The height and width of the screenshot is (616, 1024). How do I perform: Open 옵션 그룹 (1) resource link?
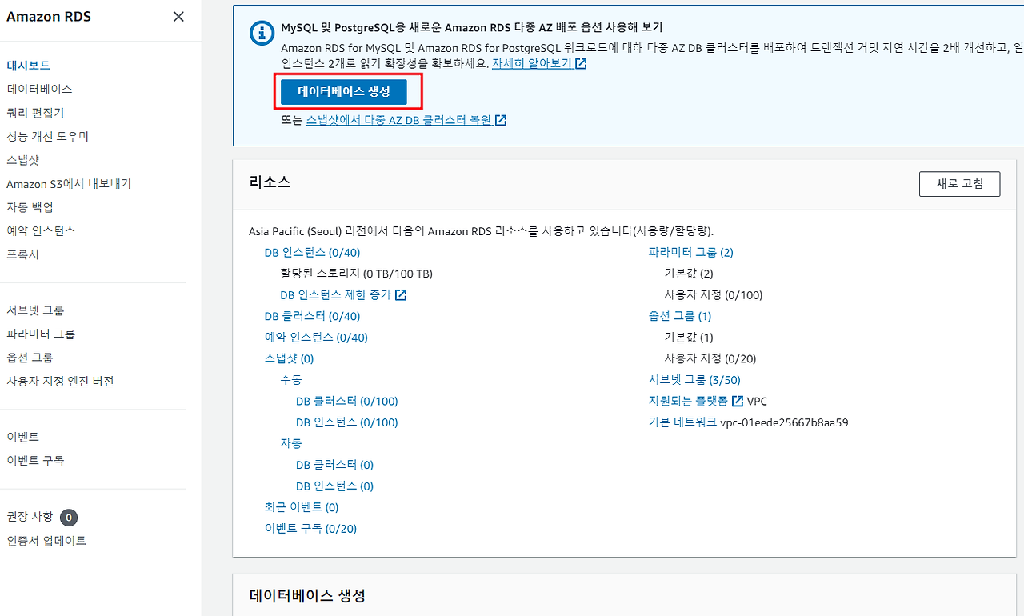pyautogui.click(x=680, y=316)
